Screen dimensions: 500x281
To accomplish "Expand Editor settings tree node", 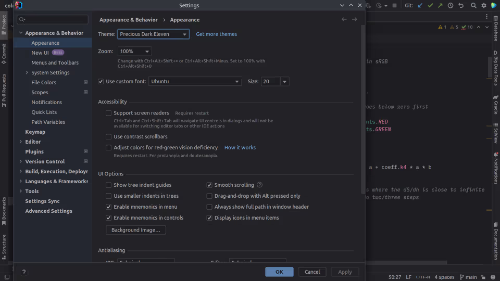I will click(x=21, y=142).
